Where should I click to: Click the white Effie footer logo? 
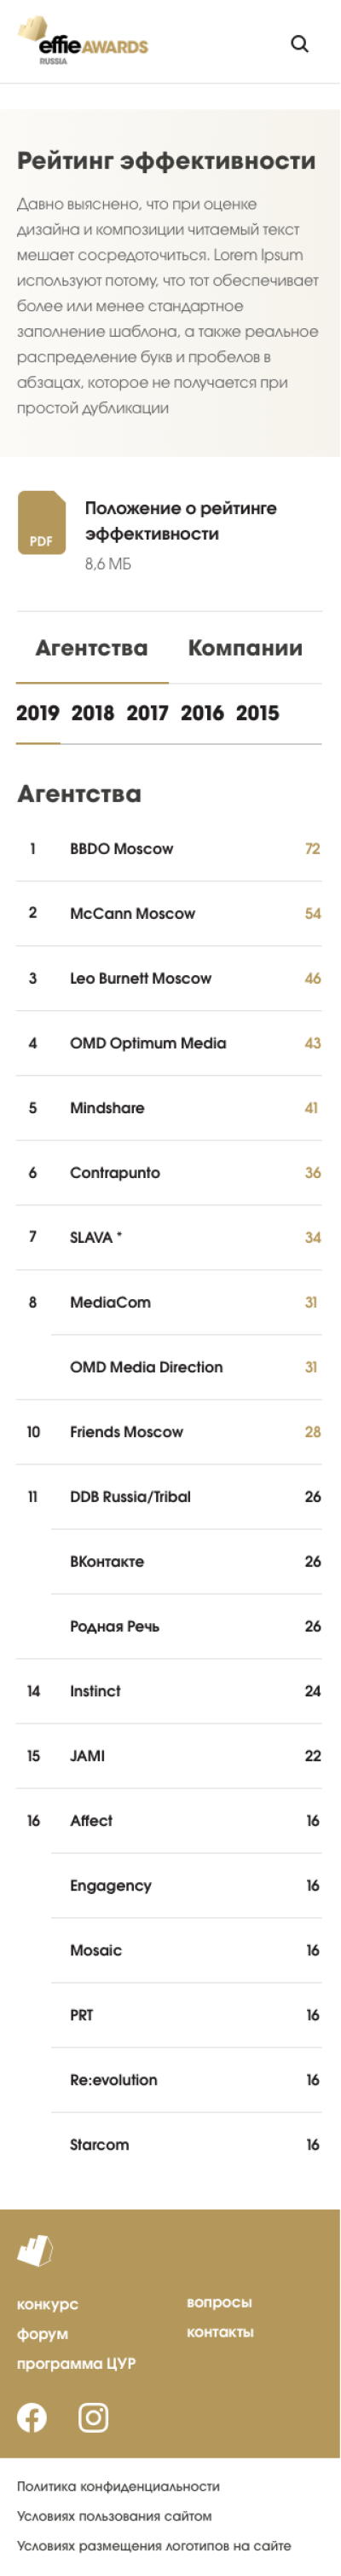click(35, 2251)
